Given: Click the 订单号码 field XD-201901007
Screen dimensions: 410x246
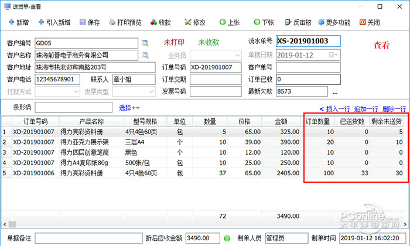Looking at the screenshot, I should 216,67.
